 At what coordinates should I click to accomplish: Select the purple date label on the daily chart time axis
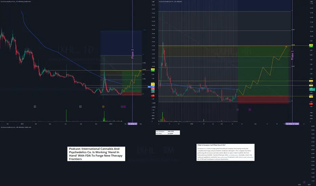133,124
